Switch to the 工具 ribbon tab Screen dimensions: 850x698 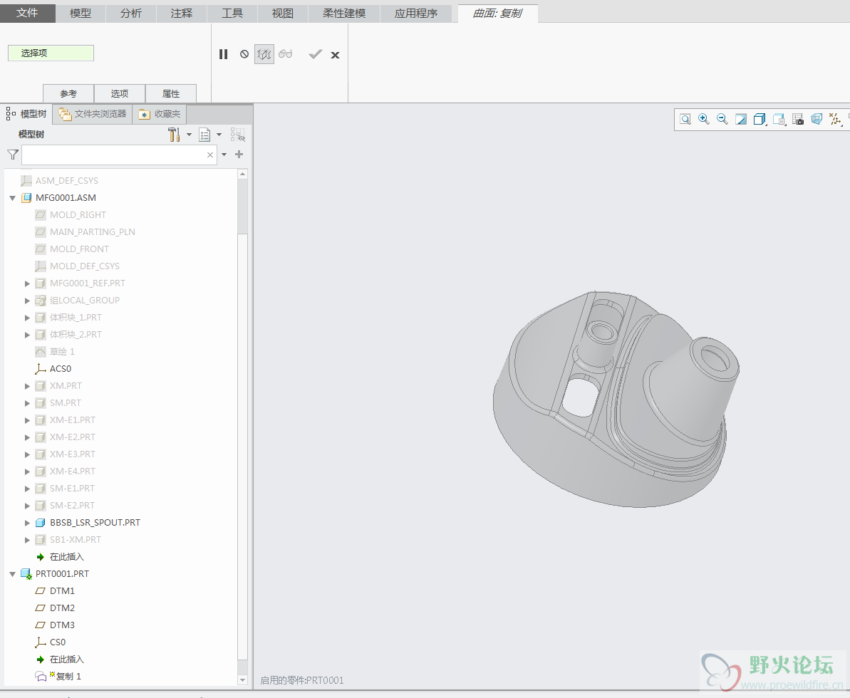coord(232,14)
